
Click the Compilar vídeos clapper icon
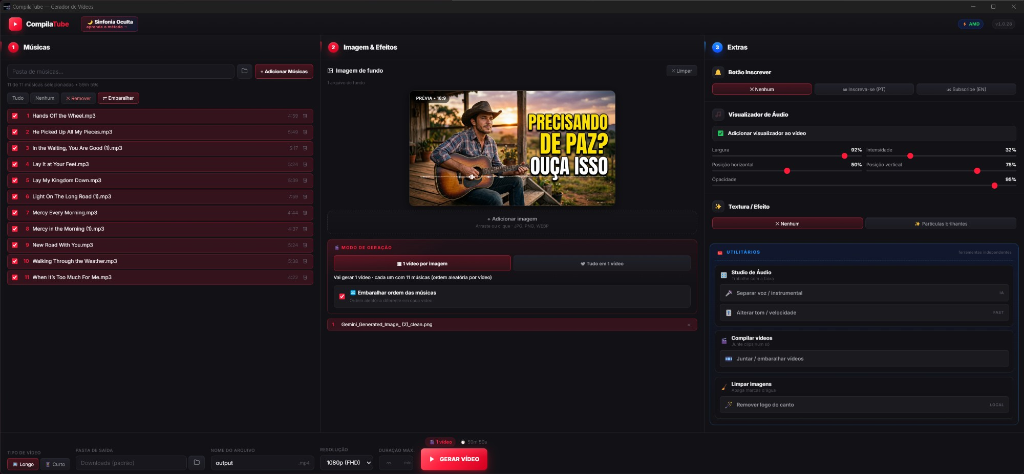[x=724, y=341]
